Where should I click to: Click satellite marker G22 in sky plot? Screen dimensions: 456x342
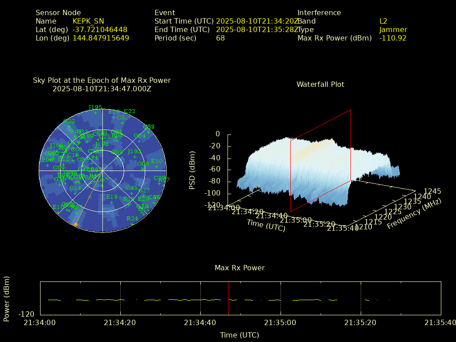click(x=69, y=126)
